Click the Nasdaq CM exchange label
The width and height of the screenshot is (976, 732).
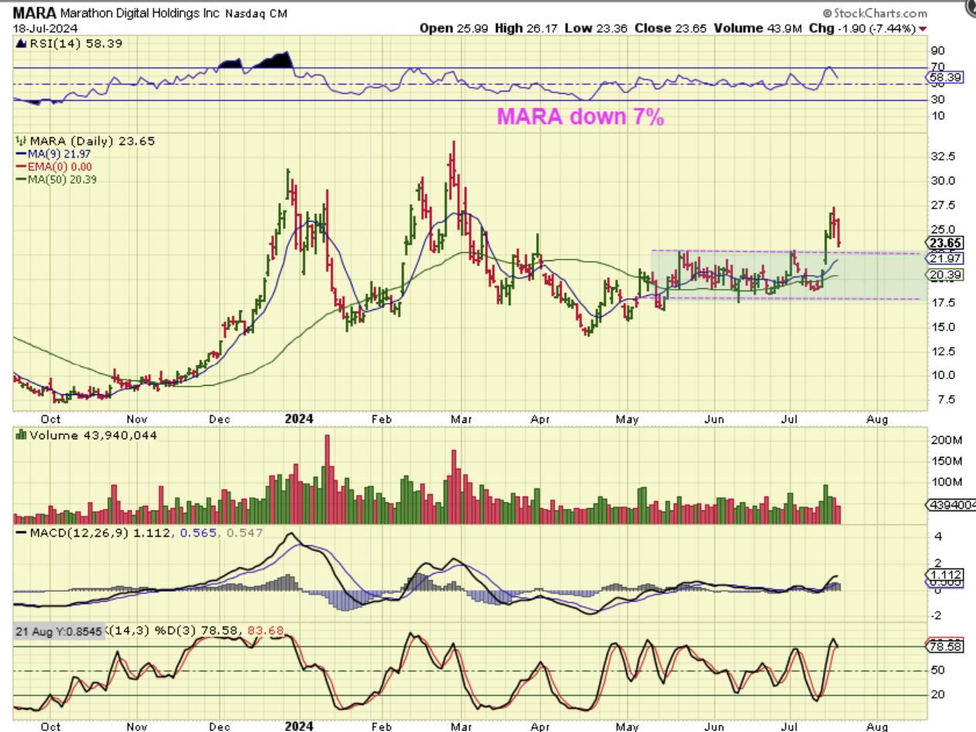[256, 14]
